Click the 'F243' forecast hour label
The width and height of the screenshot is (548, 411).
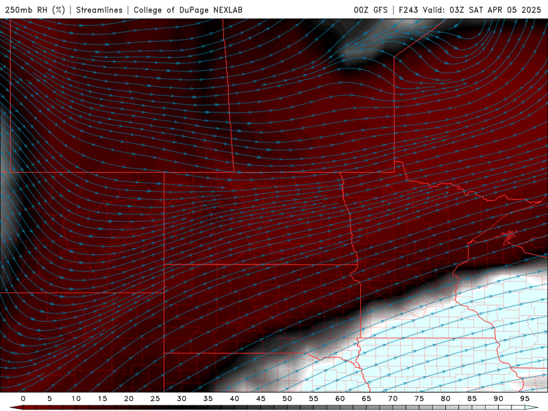(408, 10)
